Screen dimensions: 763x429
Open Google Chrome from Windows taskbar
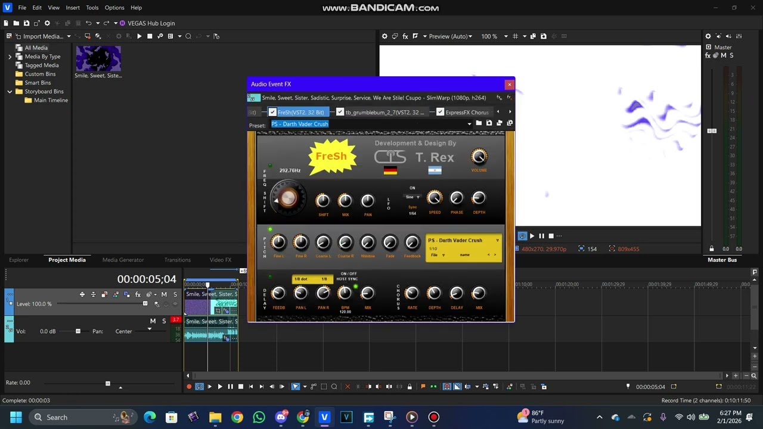click(237, 417)
